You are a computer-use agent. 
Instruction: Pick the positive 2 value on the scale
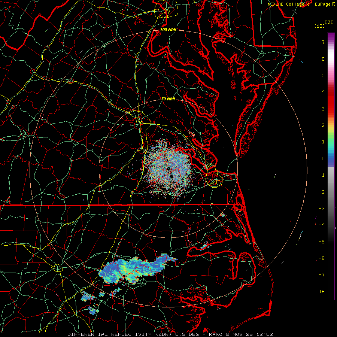tap(323, 125)
